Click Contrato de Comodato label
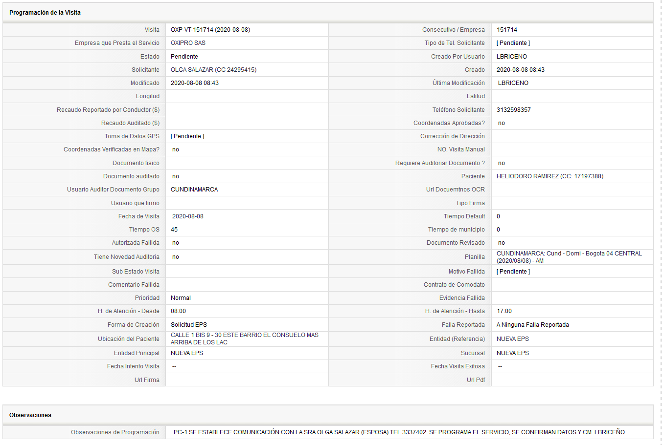 454,285
